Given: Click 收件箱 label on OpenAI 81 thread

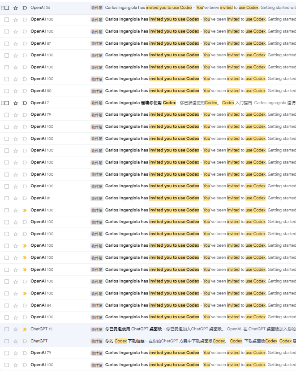Looking at the screenshot, I should point(97,198).
